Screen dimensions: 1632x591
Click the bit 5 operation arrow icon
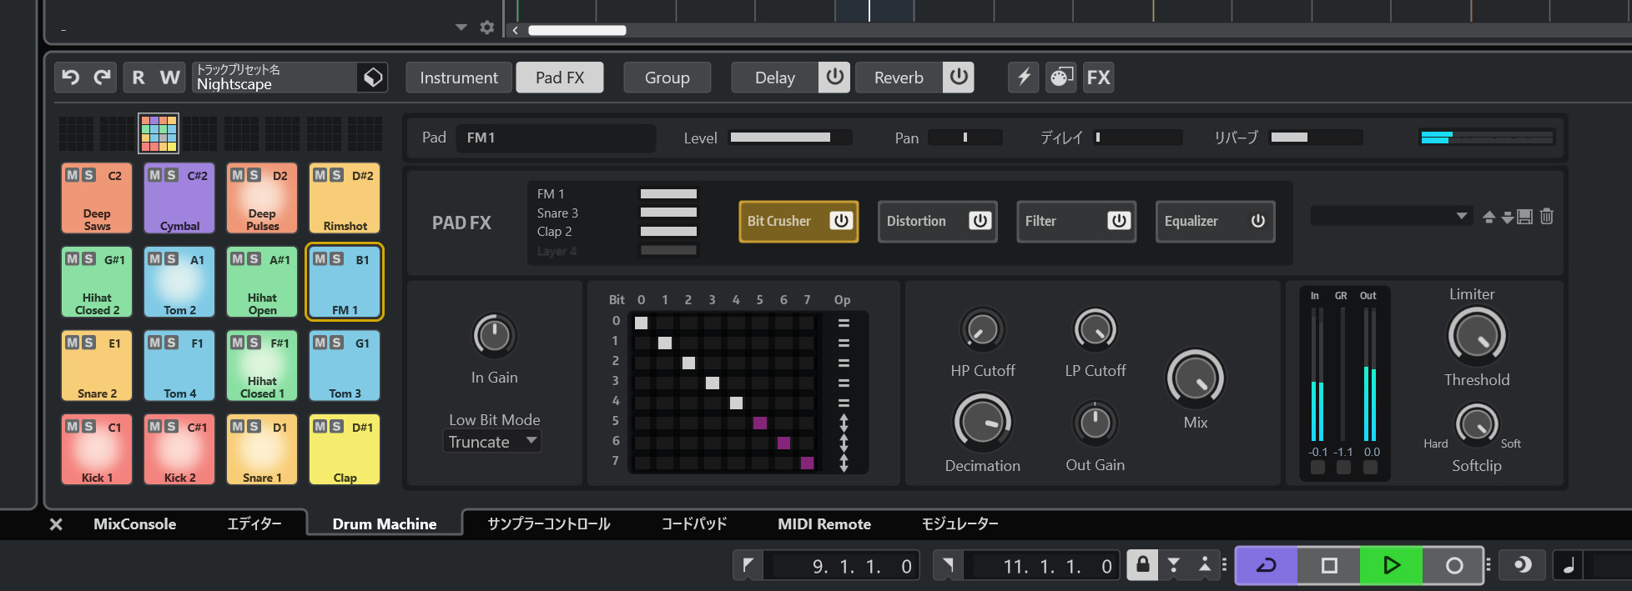coord(844,422)
